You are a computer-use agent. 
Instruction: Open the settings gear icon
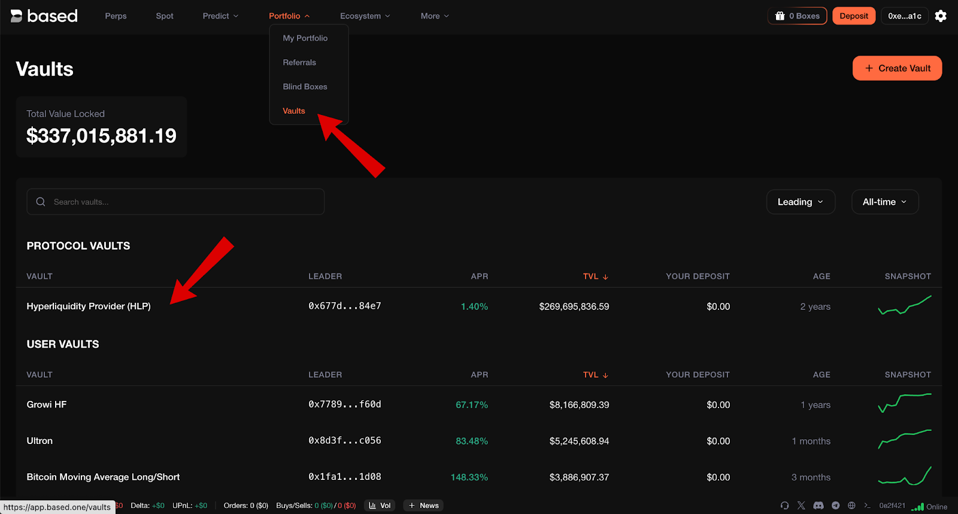pos(941,16)
